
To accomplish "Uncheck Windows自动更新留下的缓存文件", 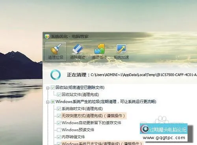I will [59, 123].
